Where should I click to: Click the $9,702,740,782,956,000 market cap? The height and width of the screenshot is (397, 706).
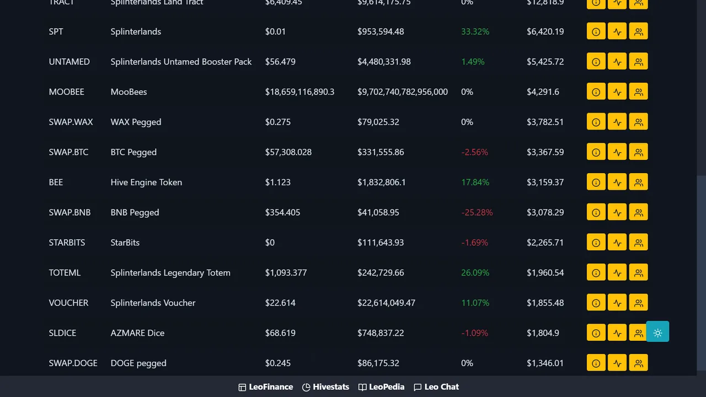click(x=403, y=92)
